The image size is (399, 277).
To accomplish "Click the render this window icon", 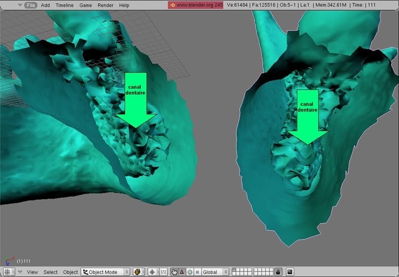I will click(x=290, y=272).
